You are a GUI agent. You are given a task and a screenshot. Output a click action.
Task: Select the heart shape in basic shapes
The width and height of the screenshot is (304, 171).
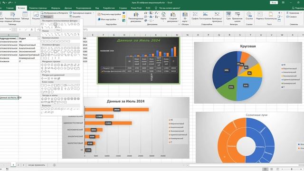tap(62, 55)
